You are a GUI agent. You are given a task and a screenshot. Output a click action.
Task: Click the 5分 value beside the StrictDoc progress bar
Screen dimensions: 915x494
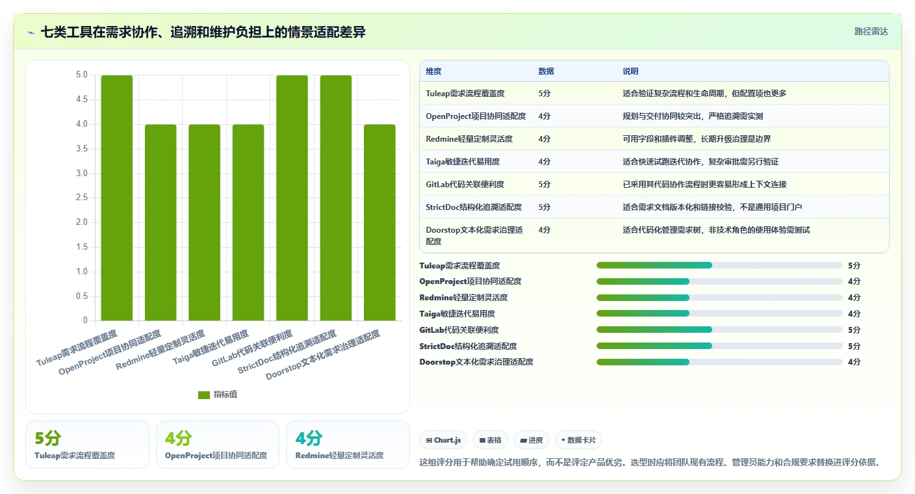click(x=854, y=346)
